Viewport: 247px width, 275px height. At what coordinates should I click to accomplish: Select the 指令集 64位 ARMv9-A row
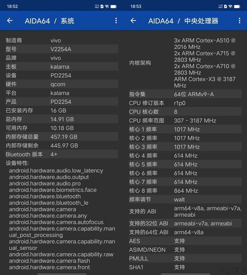tap(185, 94)
